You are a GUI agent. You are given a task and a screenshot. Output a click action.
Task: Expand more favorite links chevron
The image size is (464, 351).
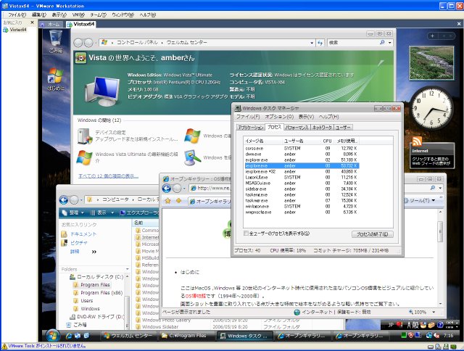94,252
